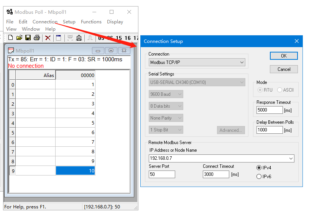Open the Connection type dropdown
Image resolution: width=309 pixels, height=223 pixels.
(x=197, y=62)
